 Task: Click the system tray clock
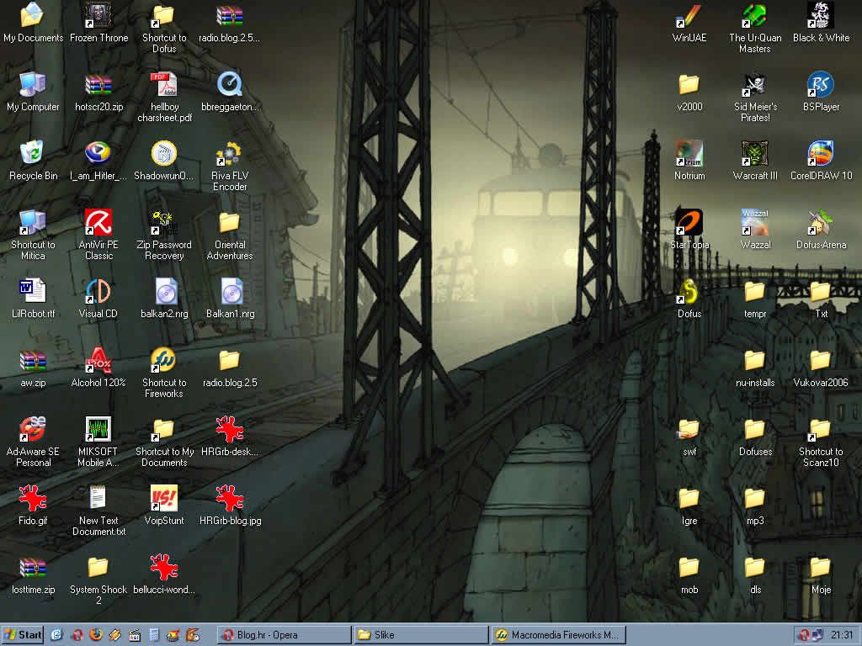coord(842,634)
